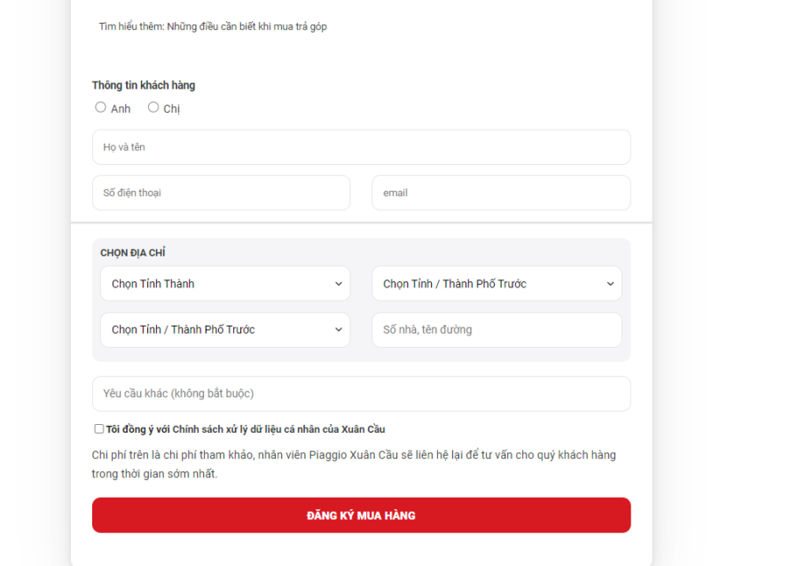
Task: Open dropdown right of Chọn Tỉnh Thành
Action: click(x=496, y=284)
